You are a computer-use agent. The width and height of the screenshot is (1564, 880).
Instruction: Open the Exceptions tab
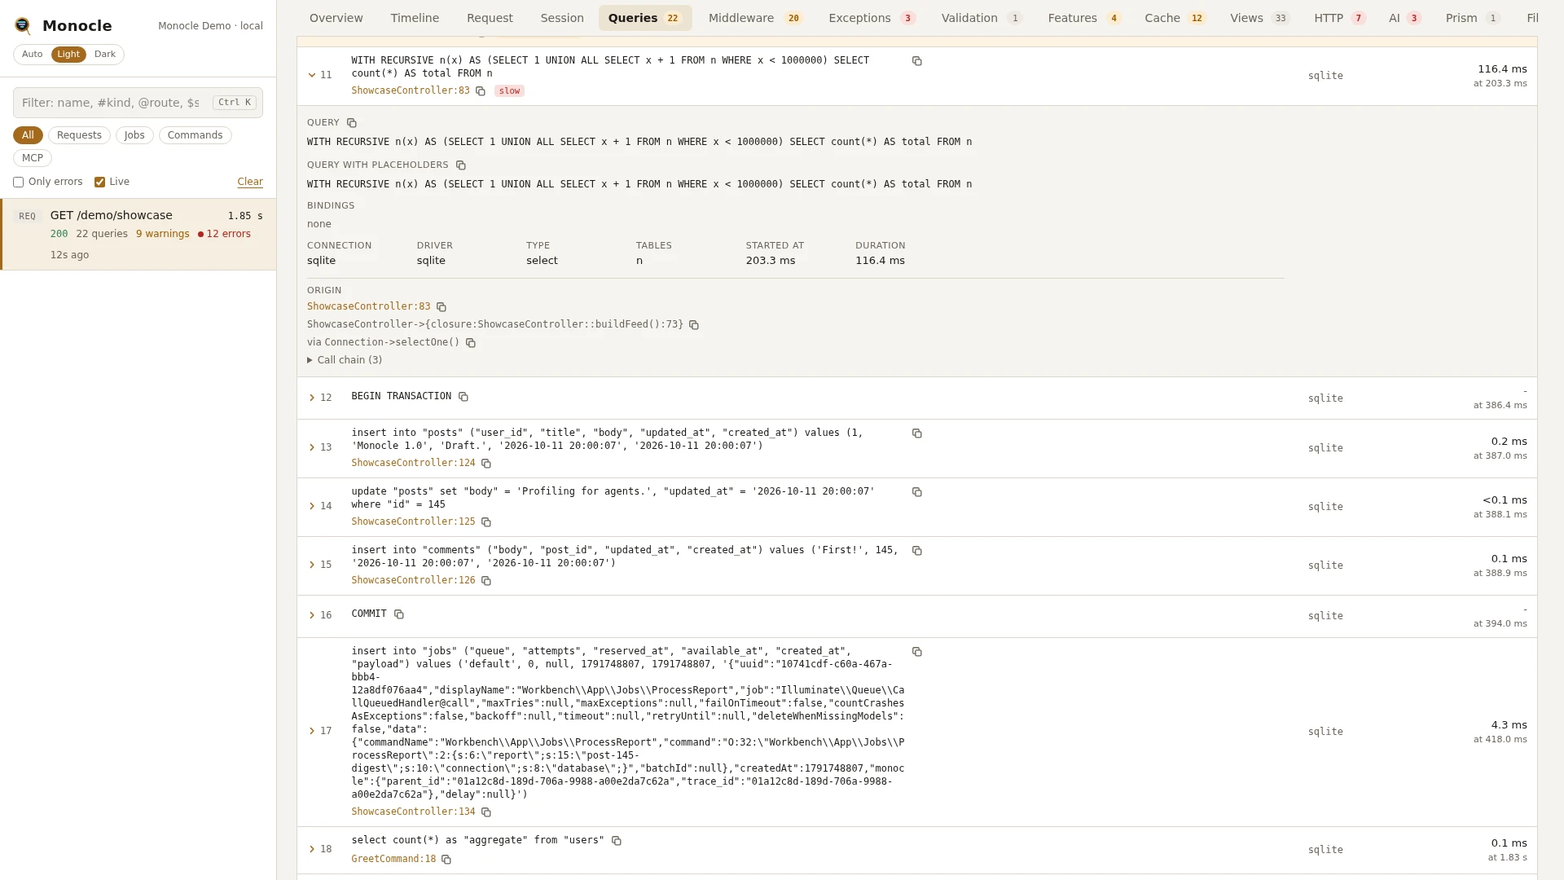coord(872,18)
